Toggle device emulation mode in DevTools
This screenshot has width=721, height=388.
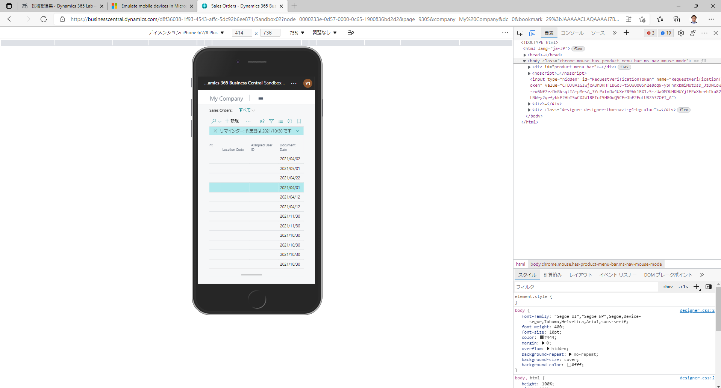(532, 33)
